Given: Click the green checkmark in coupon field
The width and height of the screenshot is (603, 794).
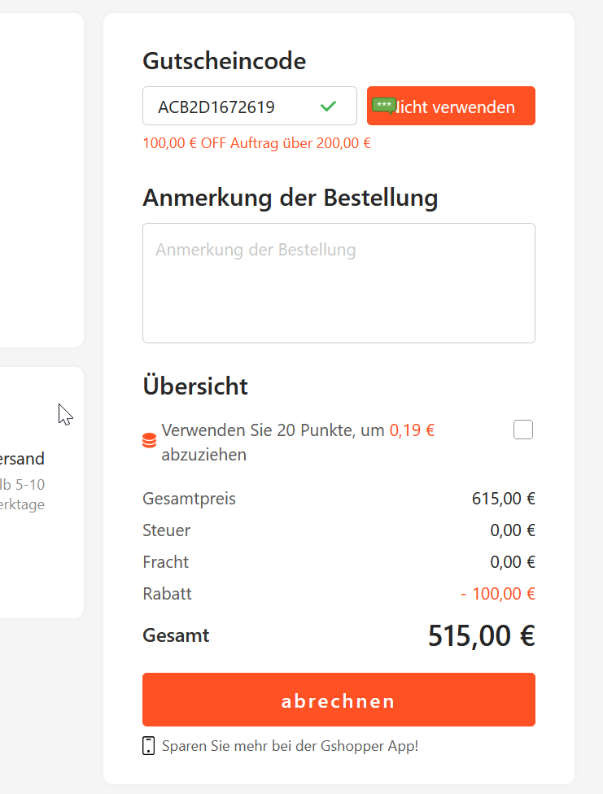Looking at the screenshot, I should click(x=329, y=106).
